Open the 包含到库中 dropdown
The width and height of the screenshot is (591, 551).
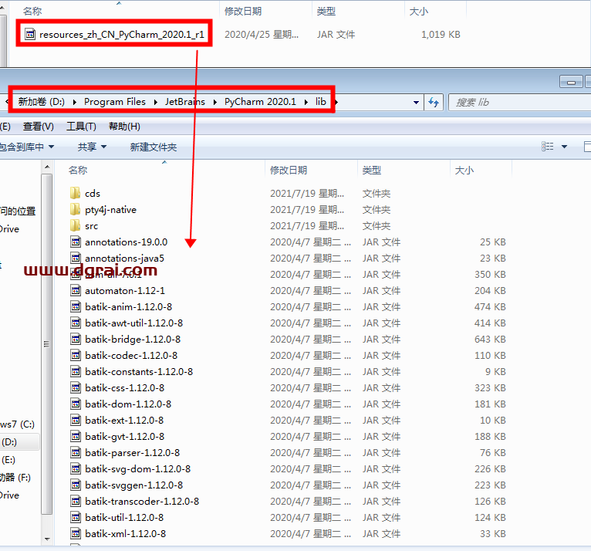pos(26,147)
